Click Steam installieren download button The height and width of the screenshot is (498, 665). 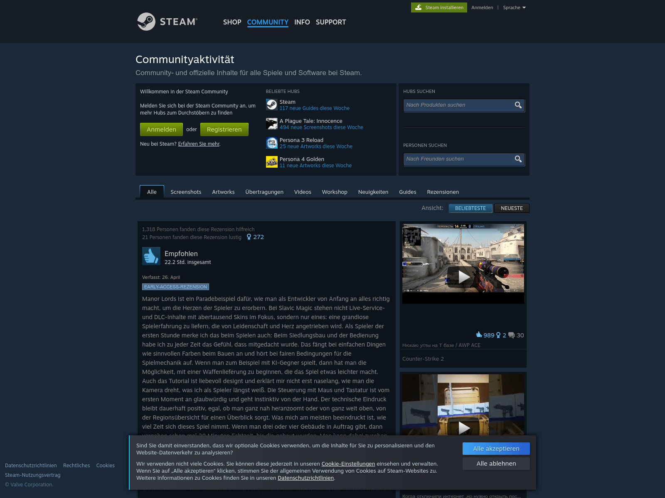point(439,7)
